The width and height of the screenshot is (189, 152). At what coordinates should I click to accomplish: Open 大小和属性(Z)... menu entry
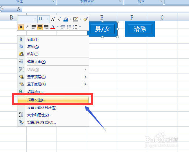(53, 115)
